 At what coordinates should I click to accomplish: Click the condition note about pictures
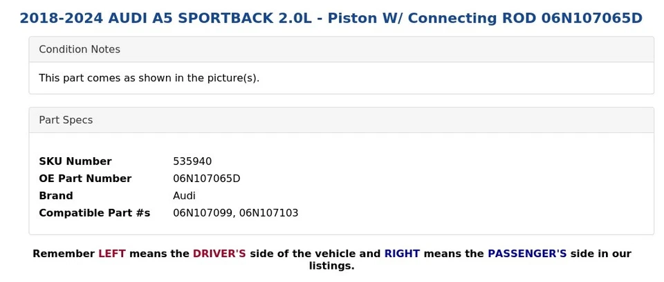point(149,78)
